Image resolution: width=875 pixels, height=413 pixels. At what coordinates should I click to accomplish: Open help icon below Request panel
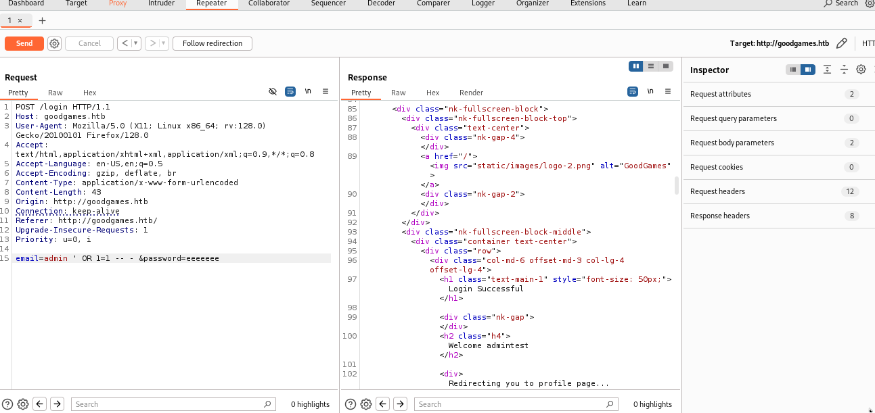tap(8, 404)
